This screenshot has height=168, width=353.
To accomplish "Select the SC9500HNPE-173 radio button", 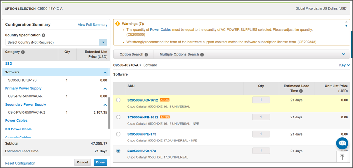I will click(118, 134).
